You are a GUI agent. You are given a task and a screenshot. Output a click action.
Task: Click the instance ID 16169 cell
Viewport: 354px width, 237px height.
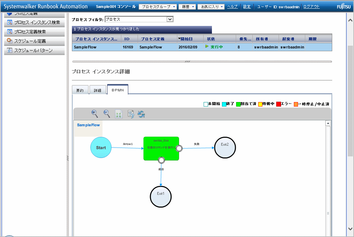tap(129, 47)
